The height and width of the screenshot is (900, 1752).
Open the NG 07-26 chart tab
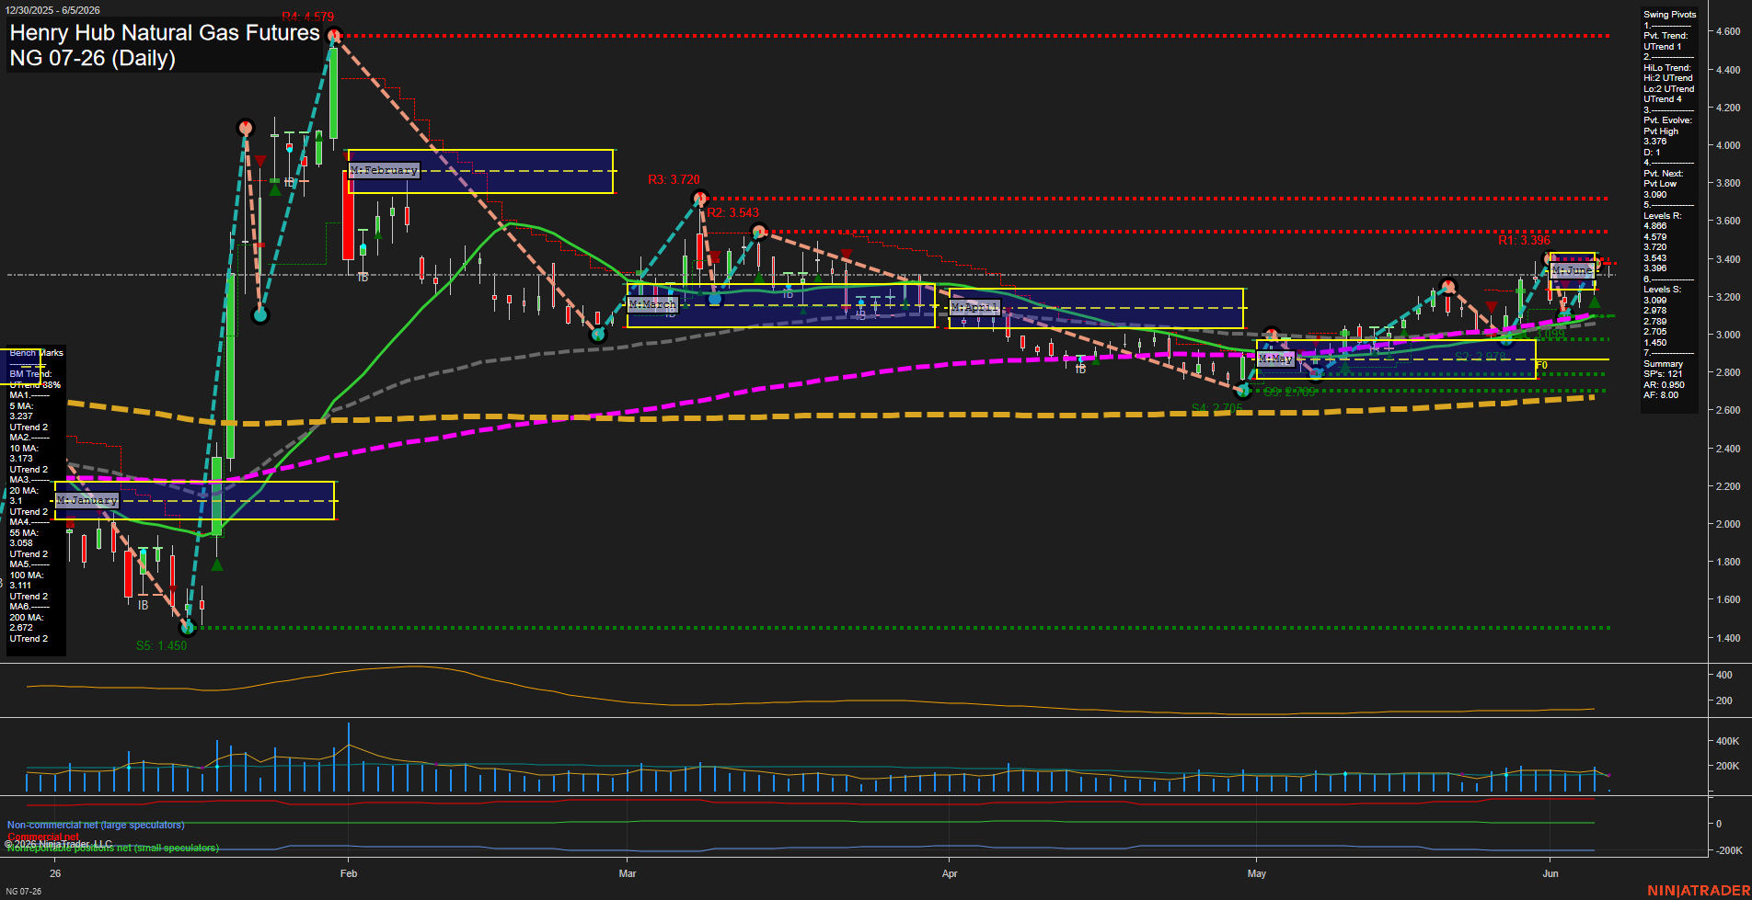coord(24,891)
